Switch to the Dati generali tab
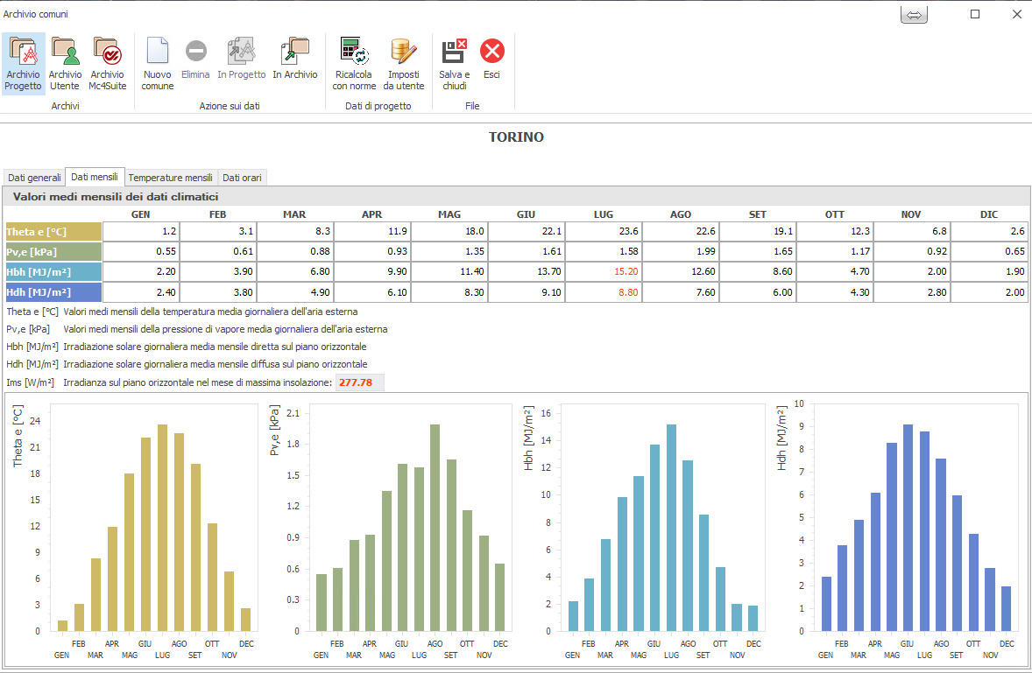Viewport: 1032px width, 673px height. pyautogui.click(x=35, y=178)
